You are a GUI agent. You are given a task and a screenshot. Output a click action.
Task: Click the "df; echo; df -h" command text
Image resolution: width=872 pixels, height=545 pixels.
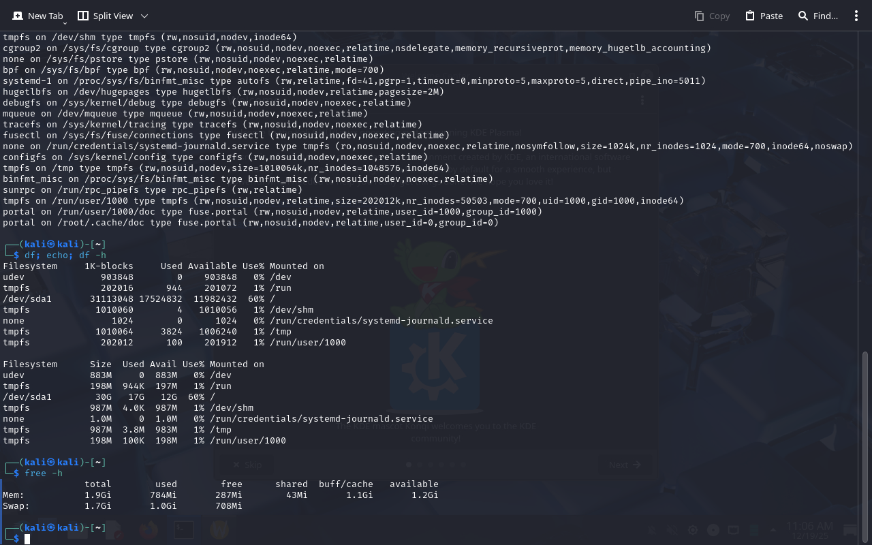[65, 255]
